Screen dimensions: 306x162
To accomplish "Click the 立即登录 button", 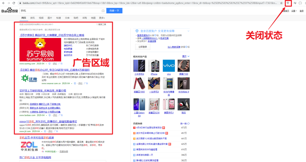I will (x=143, y=47).
